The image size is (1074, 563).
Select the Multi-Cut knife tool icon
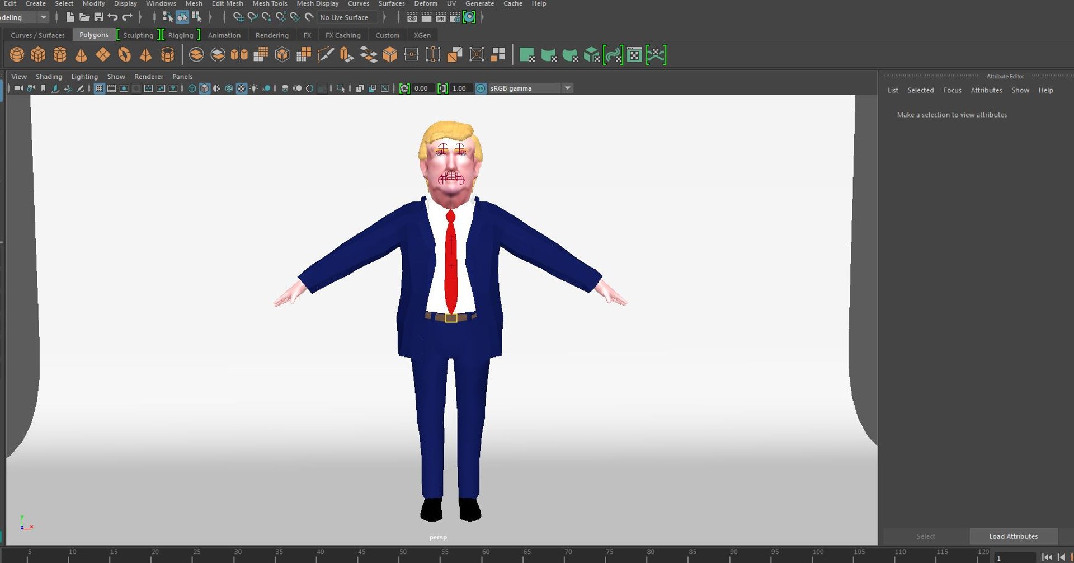click(x=326, y=55)
